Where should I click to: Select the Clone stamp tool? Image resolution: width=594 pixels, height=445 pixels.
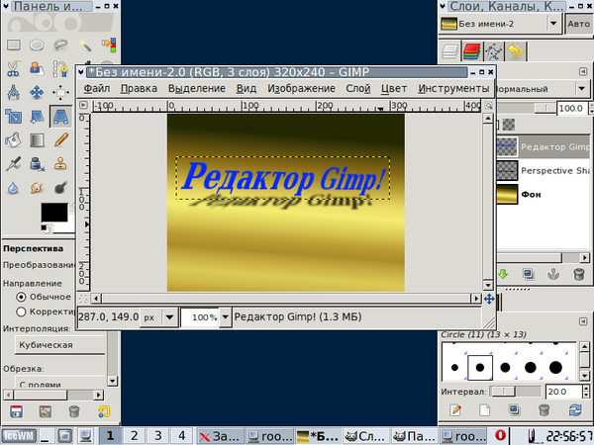pos(60,164)
